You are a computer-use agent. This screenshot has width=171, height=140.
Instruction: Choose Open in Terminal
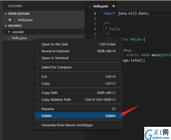[78, 58]
